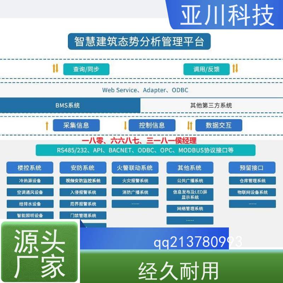The image size is (283, 283).
Task: Select 物联网设备系统 item
Action: [252, 192]
